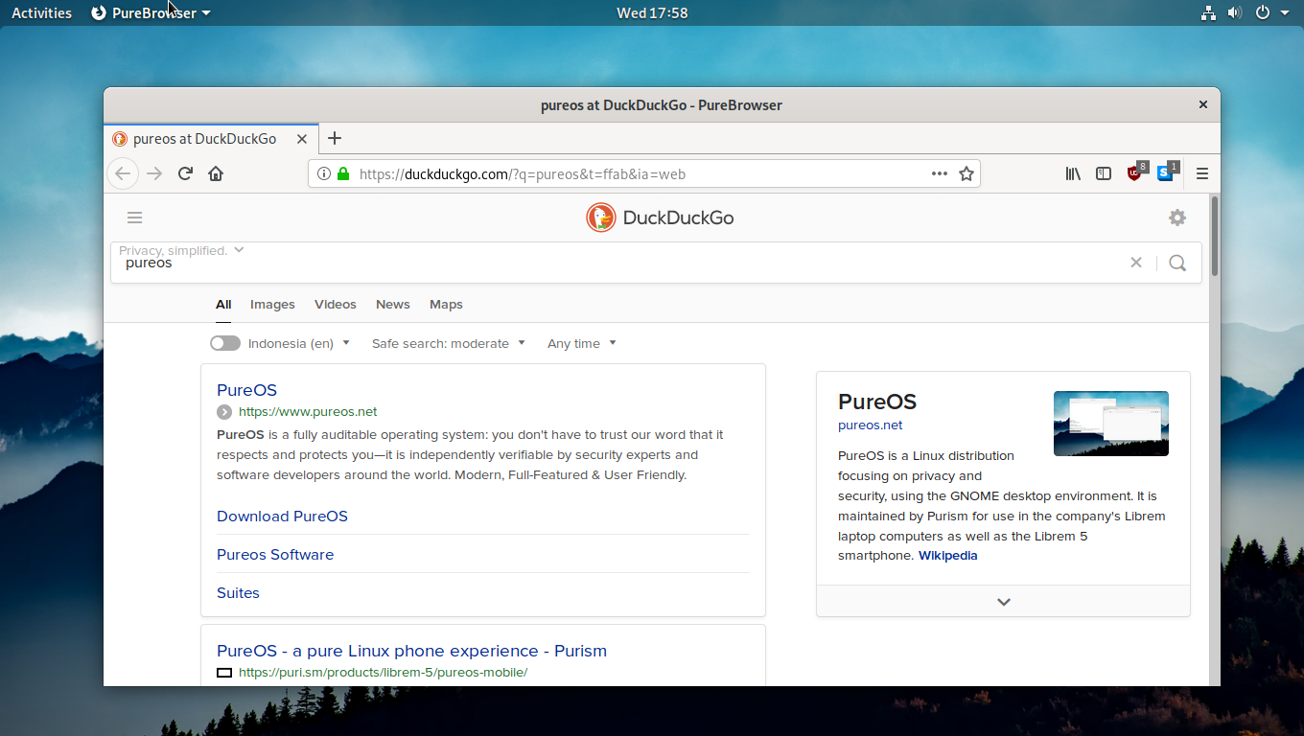This screenshot has width=1304, height=736.
Task: Open the Download PureOS sitelink
Action: pyautogui.click(x=282, y=516)
